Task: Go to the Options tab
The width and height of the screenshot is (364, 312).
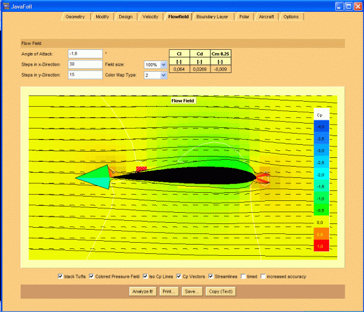Action: click(x=291, y=17)
